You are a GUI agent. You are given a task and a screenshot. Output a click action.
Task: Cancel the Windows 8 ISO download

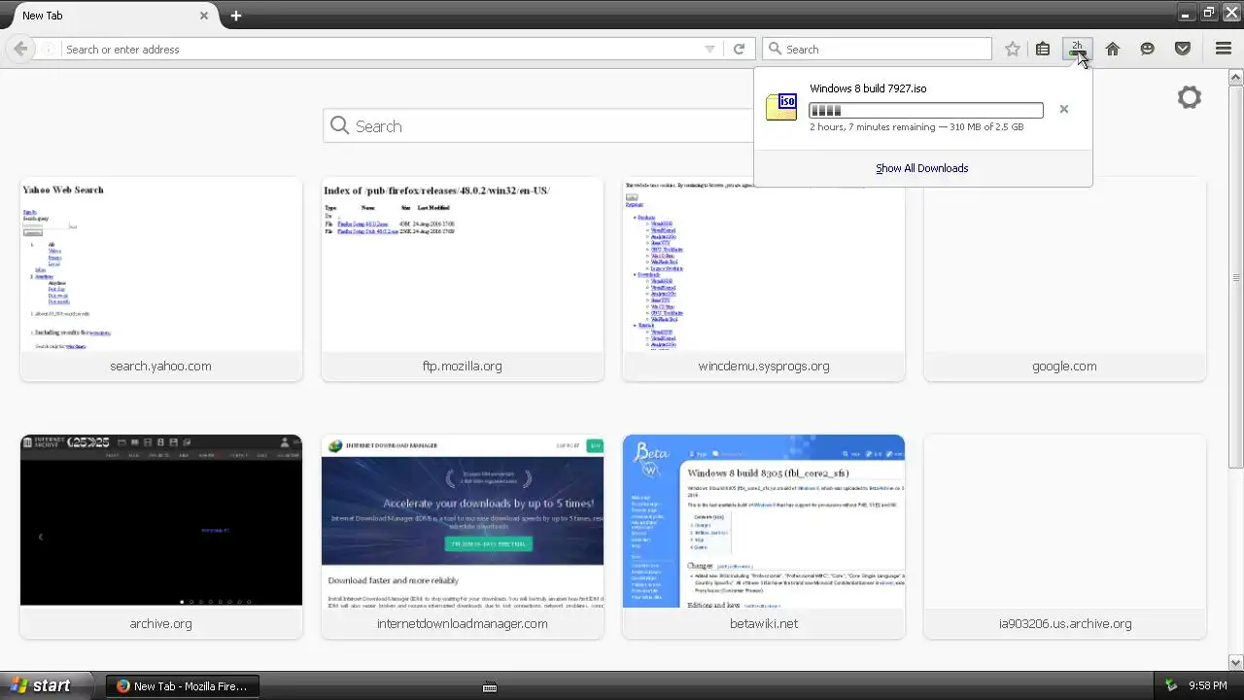(1064, 109)
